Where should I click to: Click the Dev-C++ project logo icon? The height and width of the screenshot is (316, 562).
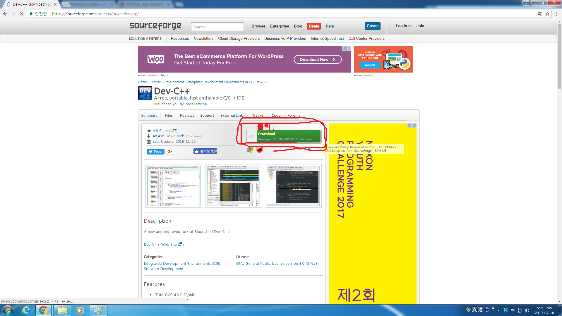[145, 93]
